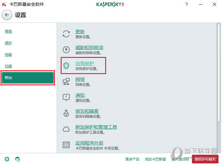Select the 保护 tab in sidebar
The width and height of the screenshot is (224, 166).
[x=8, y=43]
